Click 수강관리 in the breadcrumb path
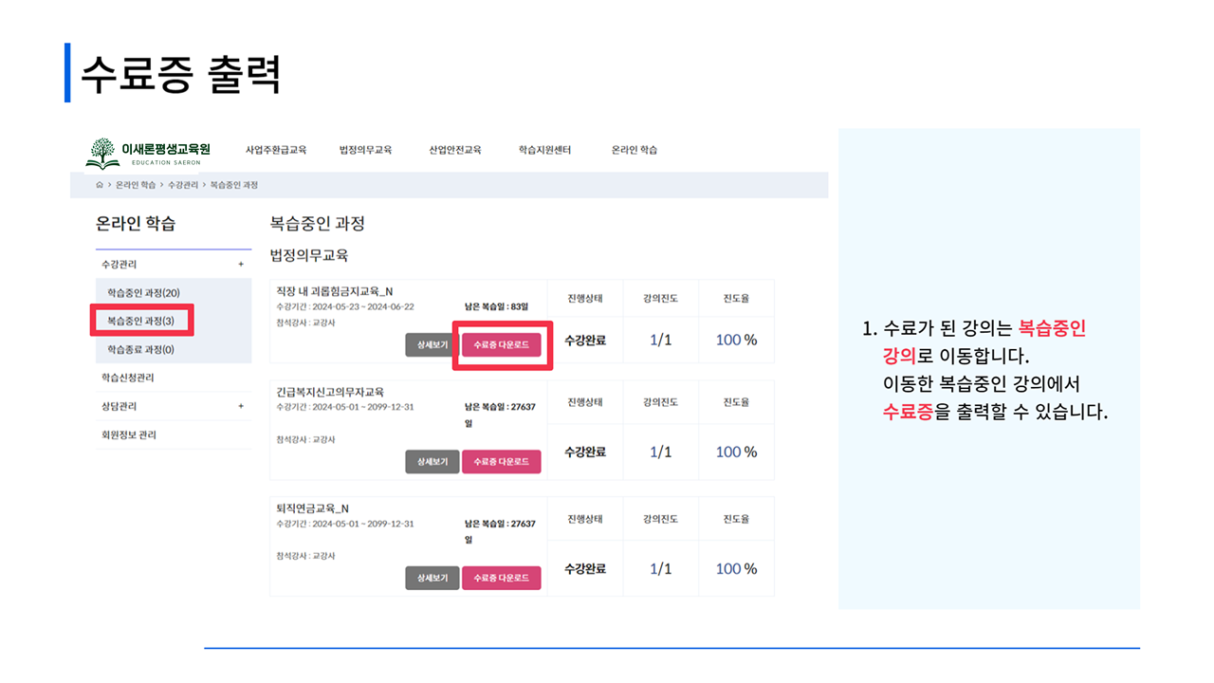The height and width of the screenshot is (683, 1214). tap(183, 185)
